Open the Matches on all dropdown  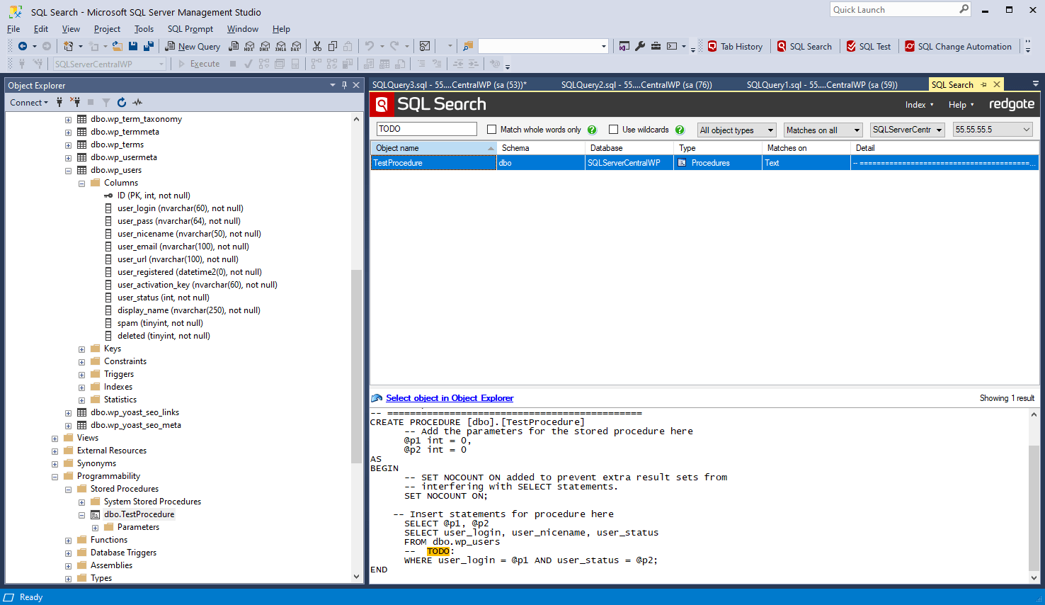(823, 130)
